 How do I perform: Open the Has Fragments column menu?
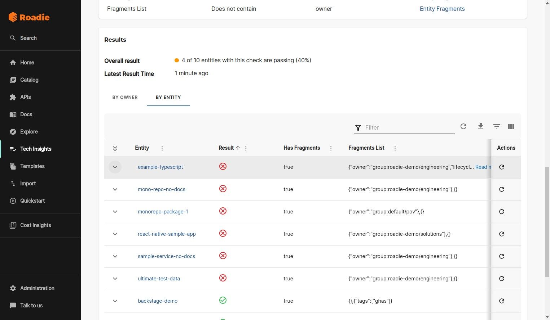coord(331,148)
